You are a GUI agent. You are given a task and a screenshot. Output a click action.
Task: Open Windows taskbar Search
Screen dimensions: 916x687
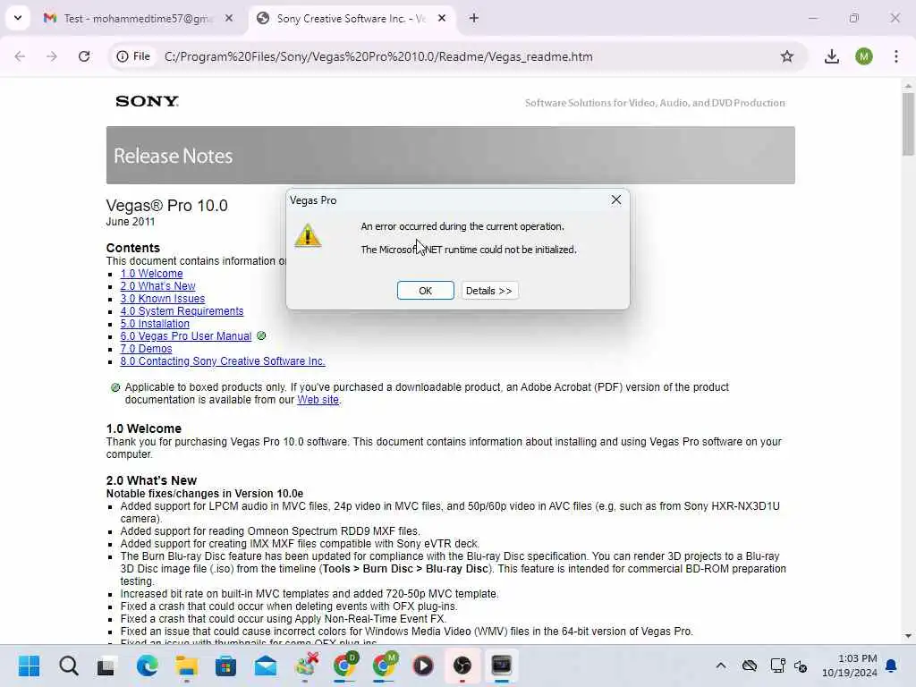tap(68, 666)
